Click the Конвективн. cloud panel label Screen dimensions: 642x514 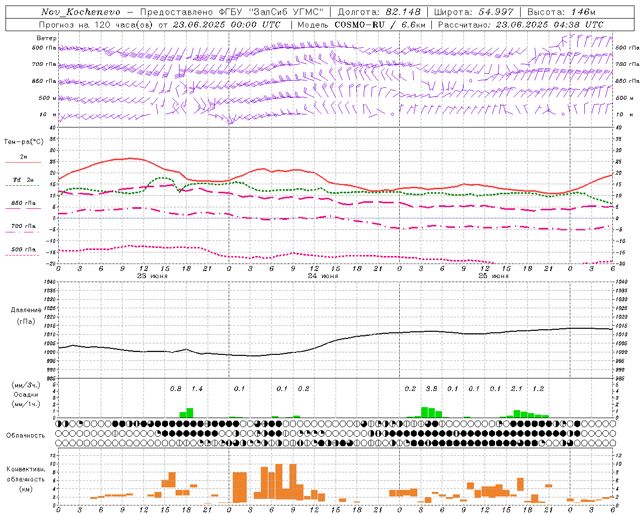26,469
